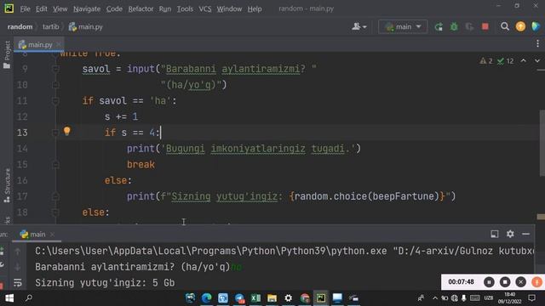Screen dimensions: 545x306
Task: Collapse the fold marker at line 13
Action: (x=55, y=133)
